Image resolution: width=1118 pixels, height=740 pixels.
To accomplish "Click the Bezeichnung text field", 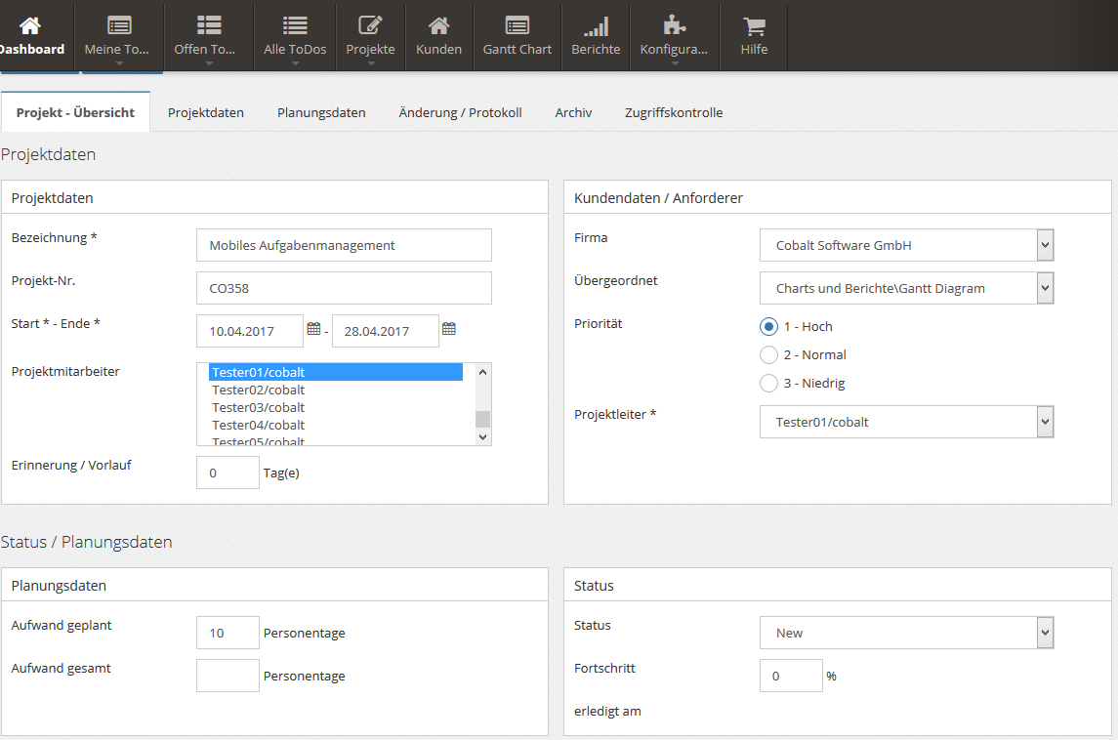I will tap(344, 246).
